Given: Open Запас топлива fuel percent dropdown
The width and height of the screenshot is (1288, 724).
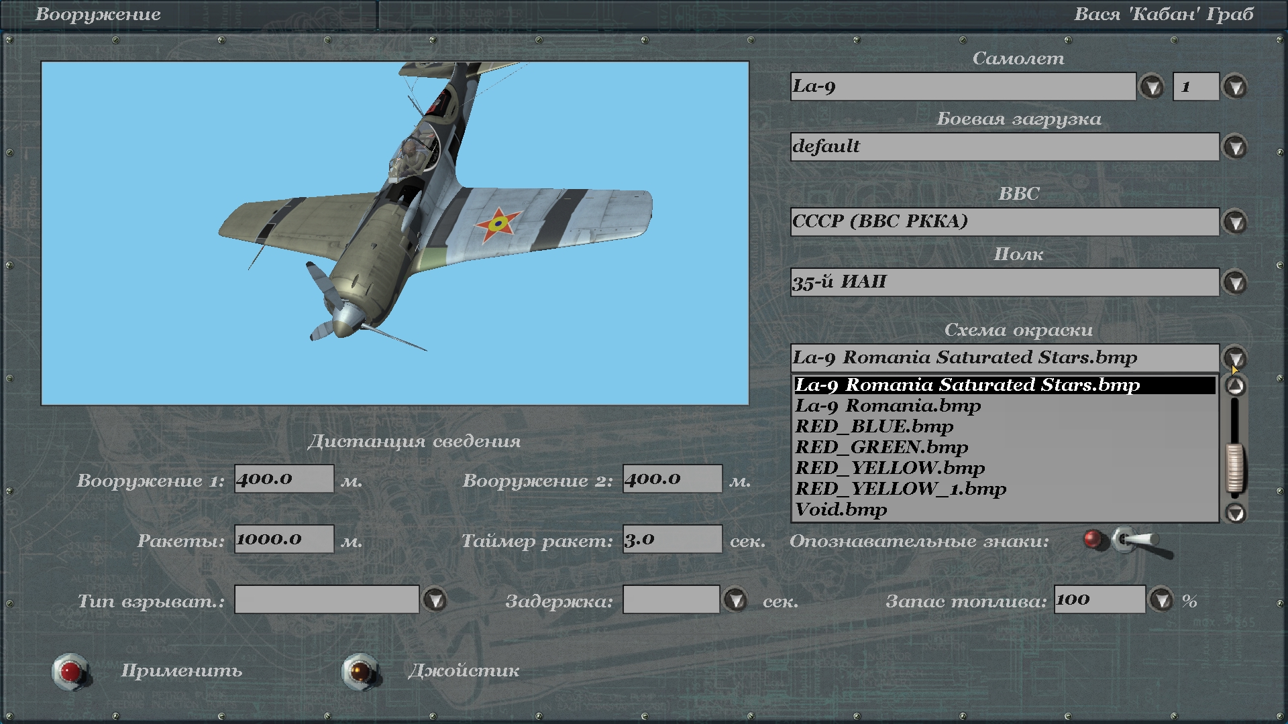Looking at the screenshot, I should (x=1161, y=599).
